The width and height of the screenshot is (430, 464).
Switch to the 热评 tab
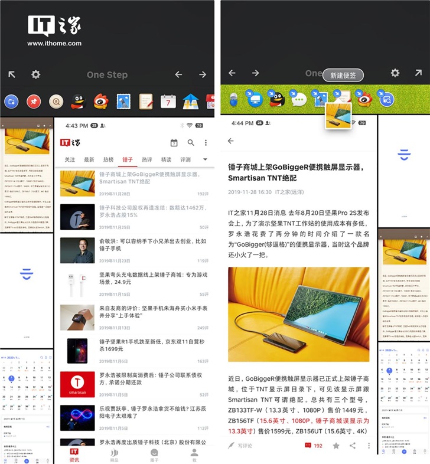coord(146,160)
